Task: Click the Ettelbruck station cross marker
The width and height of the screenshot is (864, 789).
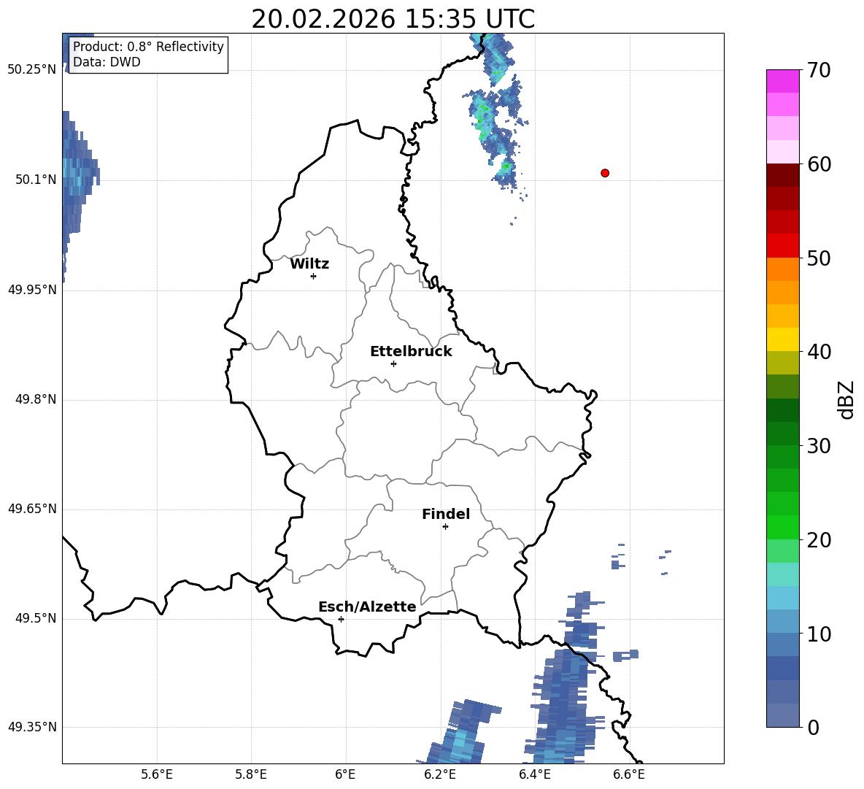Action: pyautogui.click(x=393, y=363)
